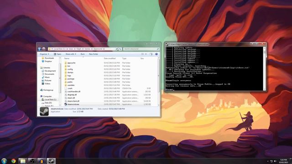Click the Open toolbar button
Image resolution: width=292 pixels, height=164 pixels.
pyautogui.click(x=57, y=54)
